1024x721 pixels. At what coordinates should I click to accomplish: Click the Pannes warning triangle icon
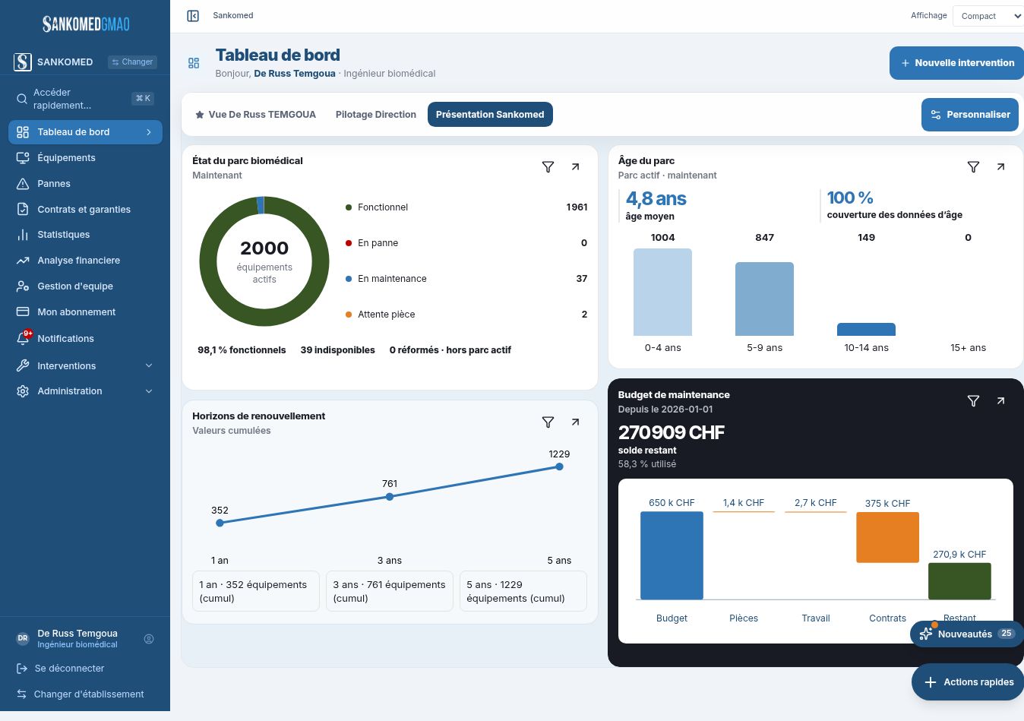(23, 184)
